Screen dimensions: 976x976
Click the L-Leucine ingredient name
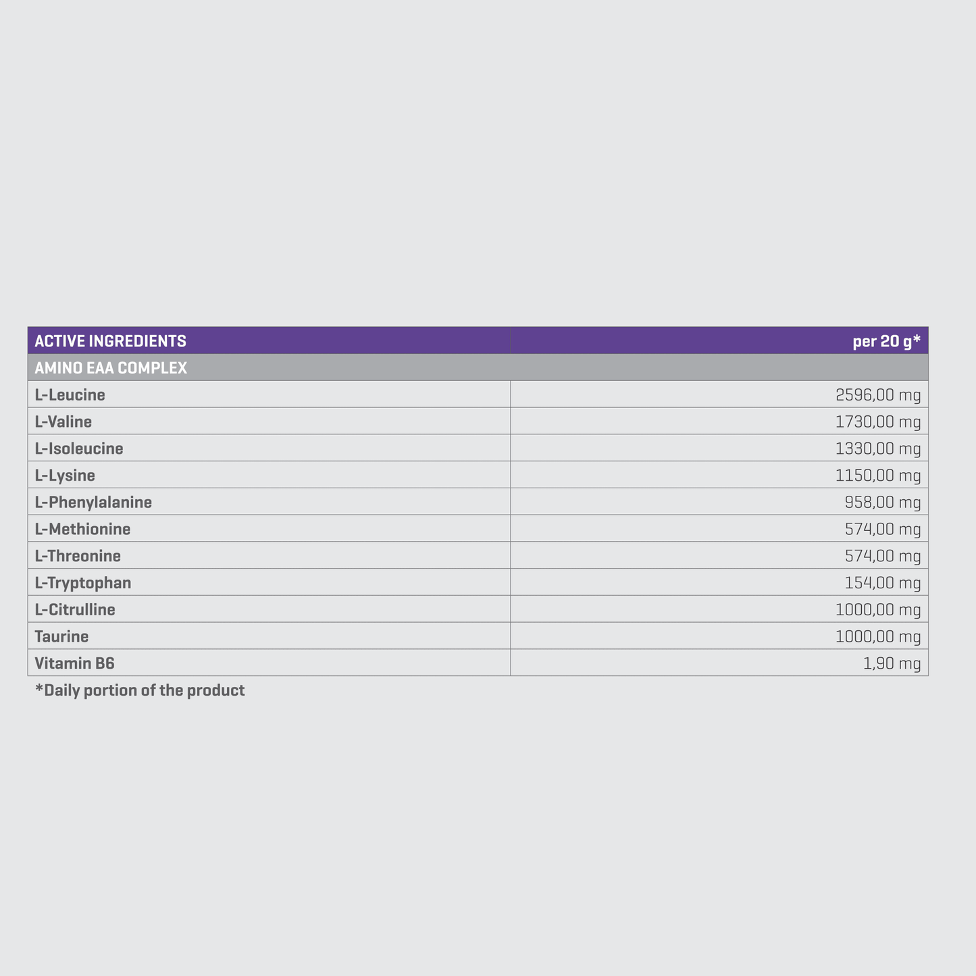pyautogui.click(x=70, y=394)
